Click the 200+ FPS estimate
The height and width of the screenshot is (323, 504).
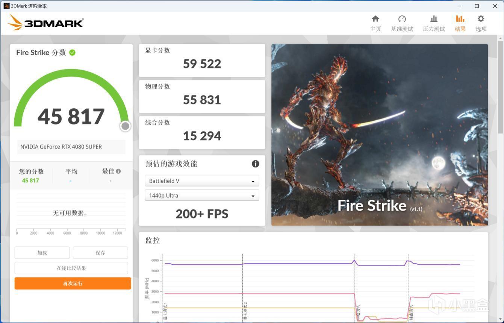click(202, 214)
